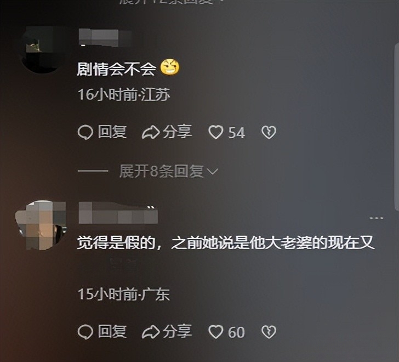The height and width of the screenshot is (362, 399).
Task: Expand the partially visible replies at top
Action: [168, 2]
